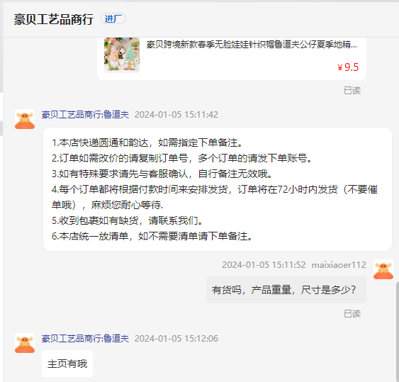Click the timestamp 2024-01-05 15:11:42

point(176,115)
